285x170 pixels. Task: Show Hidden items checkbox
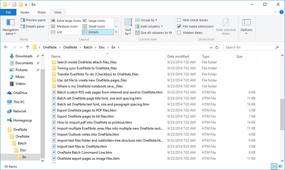pyautogui.click(x=179, y=33)
